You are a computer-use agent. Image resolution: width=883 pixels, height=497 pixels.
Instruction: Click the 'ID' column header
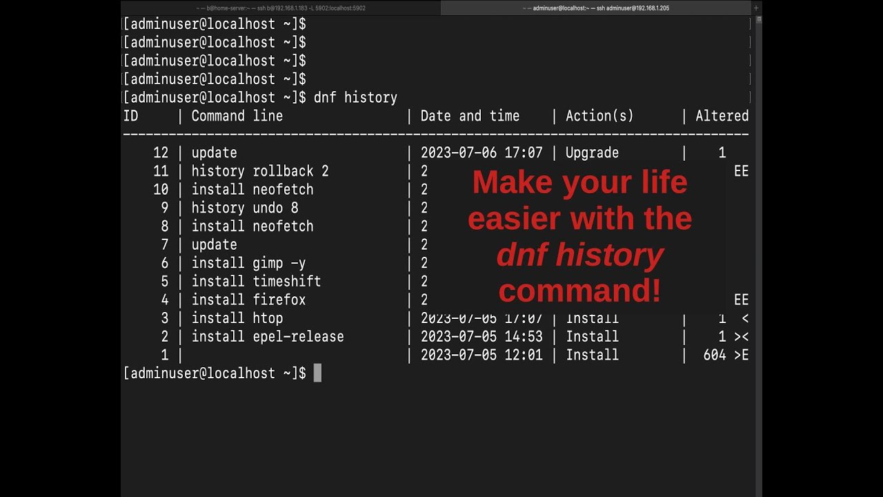coord(131,116)
